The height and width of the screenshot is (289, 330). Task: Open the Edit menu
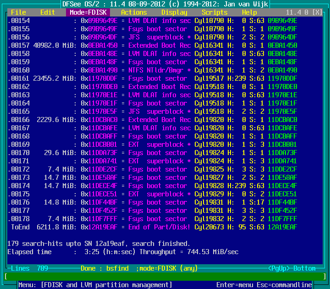point(47,12)
